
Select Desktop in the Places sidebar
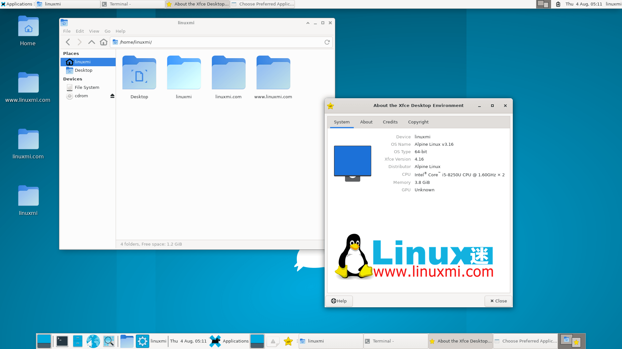(x=83, y=70)
